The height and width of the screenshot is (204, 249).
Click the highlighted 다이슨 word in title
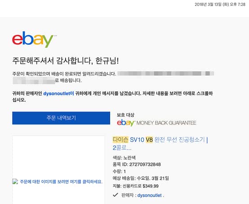[120, 140]
